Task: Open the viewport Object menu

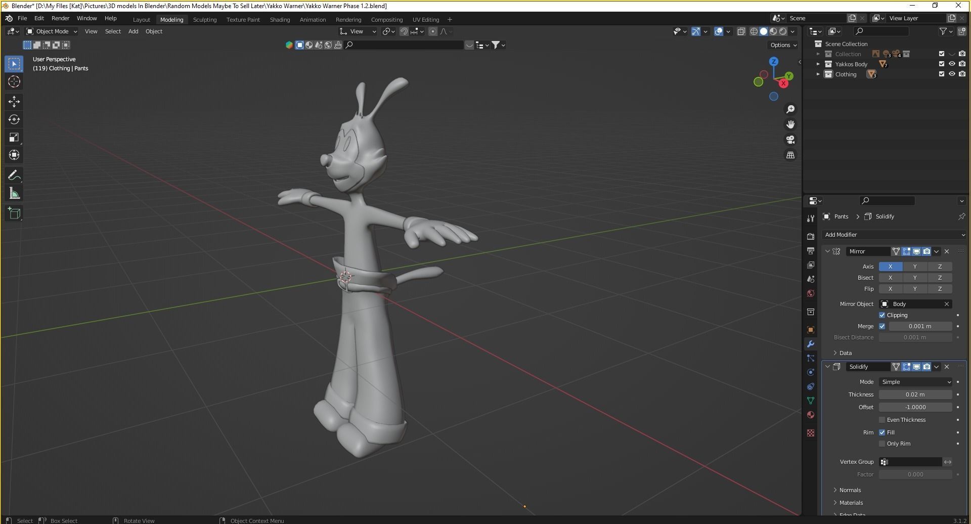Action: click(x=154, y=31)
